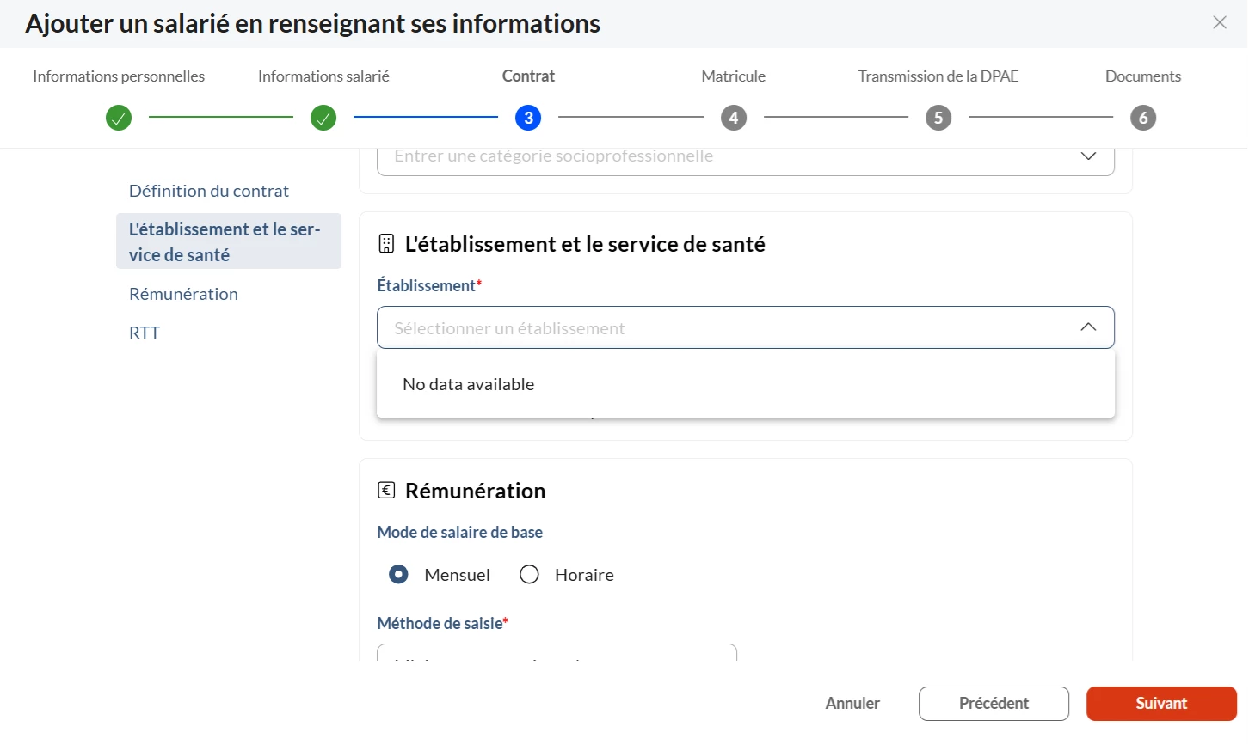Jump to RTT section in sidebar
Screen dimensions: 1249x745
click(x=145, y=333)
